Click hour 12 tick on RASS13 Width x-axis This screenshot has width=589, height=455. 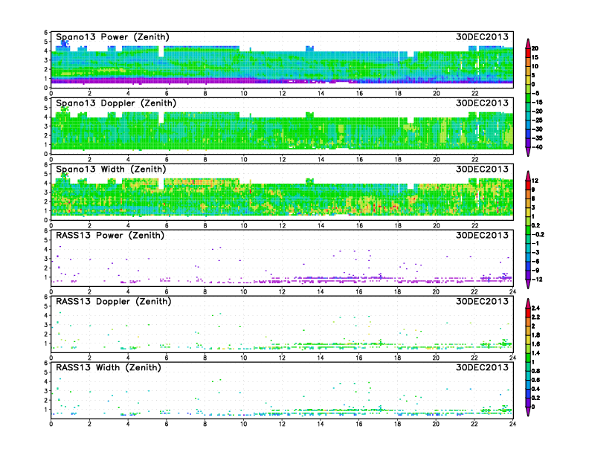click(282, 424)
